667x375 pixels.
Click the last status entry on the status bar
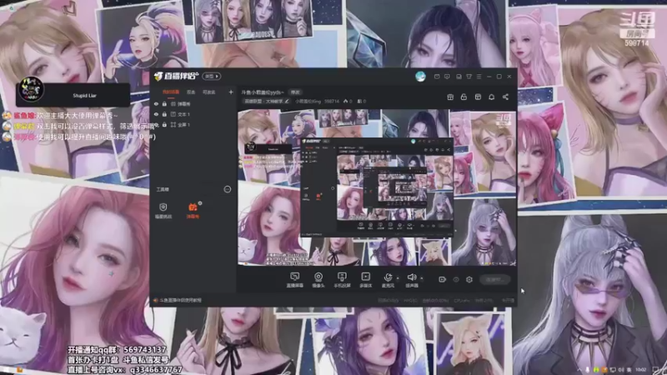pos(508,300)
